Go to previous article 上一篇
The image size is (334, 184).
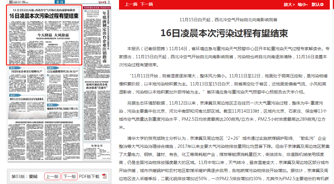coord(131,4)
